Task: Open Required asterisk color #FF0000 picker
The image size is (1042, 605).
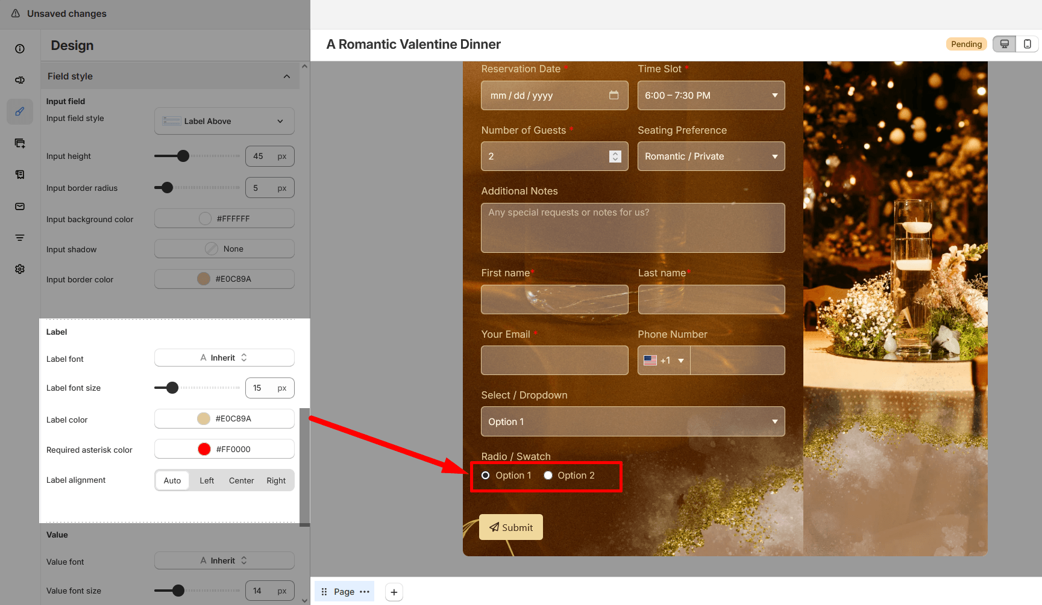Action: coord(224,449)
